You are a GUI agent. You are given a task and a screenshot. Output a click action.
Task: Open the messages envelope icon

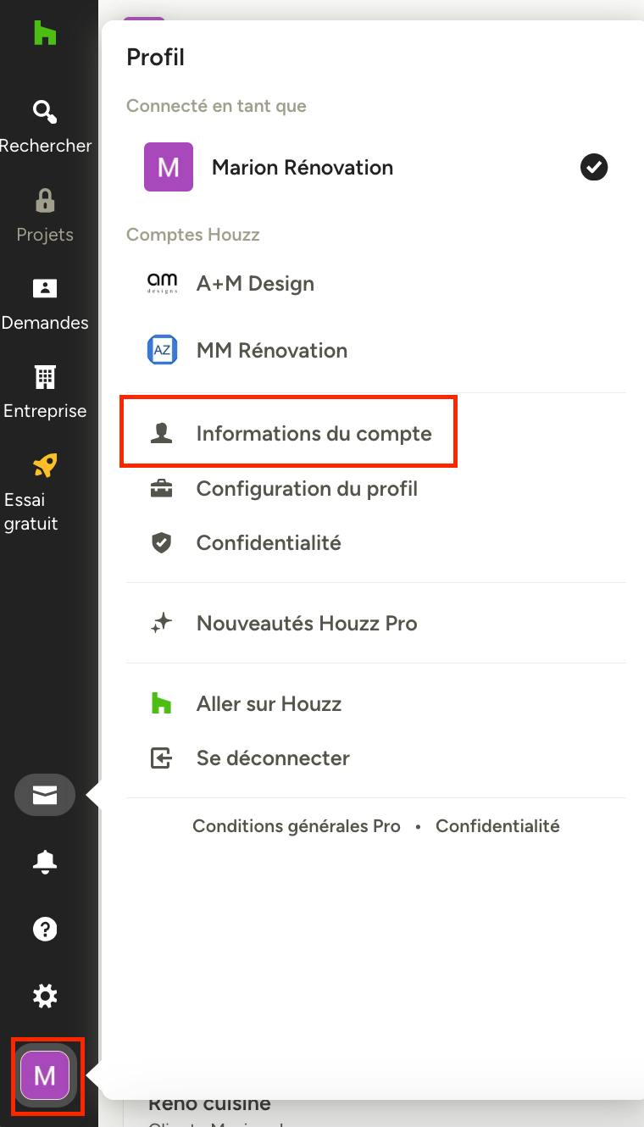tap(45, 796)
